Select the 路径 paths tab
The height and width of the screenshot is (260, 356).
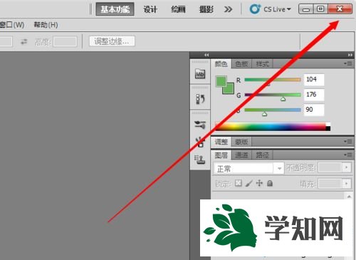click(x=262, y=155)
